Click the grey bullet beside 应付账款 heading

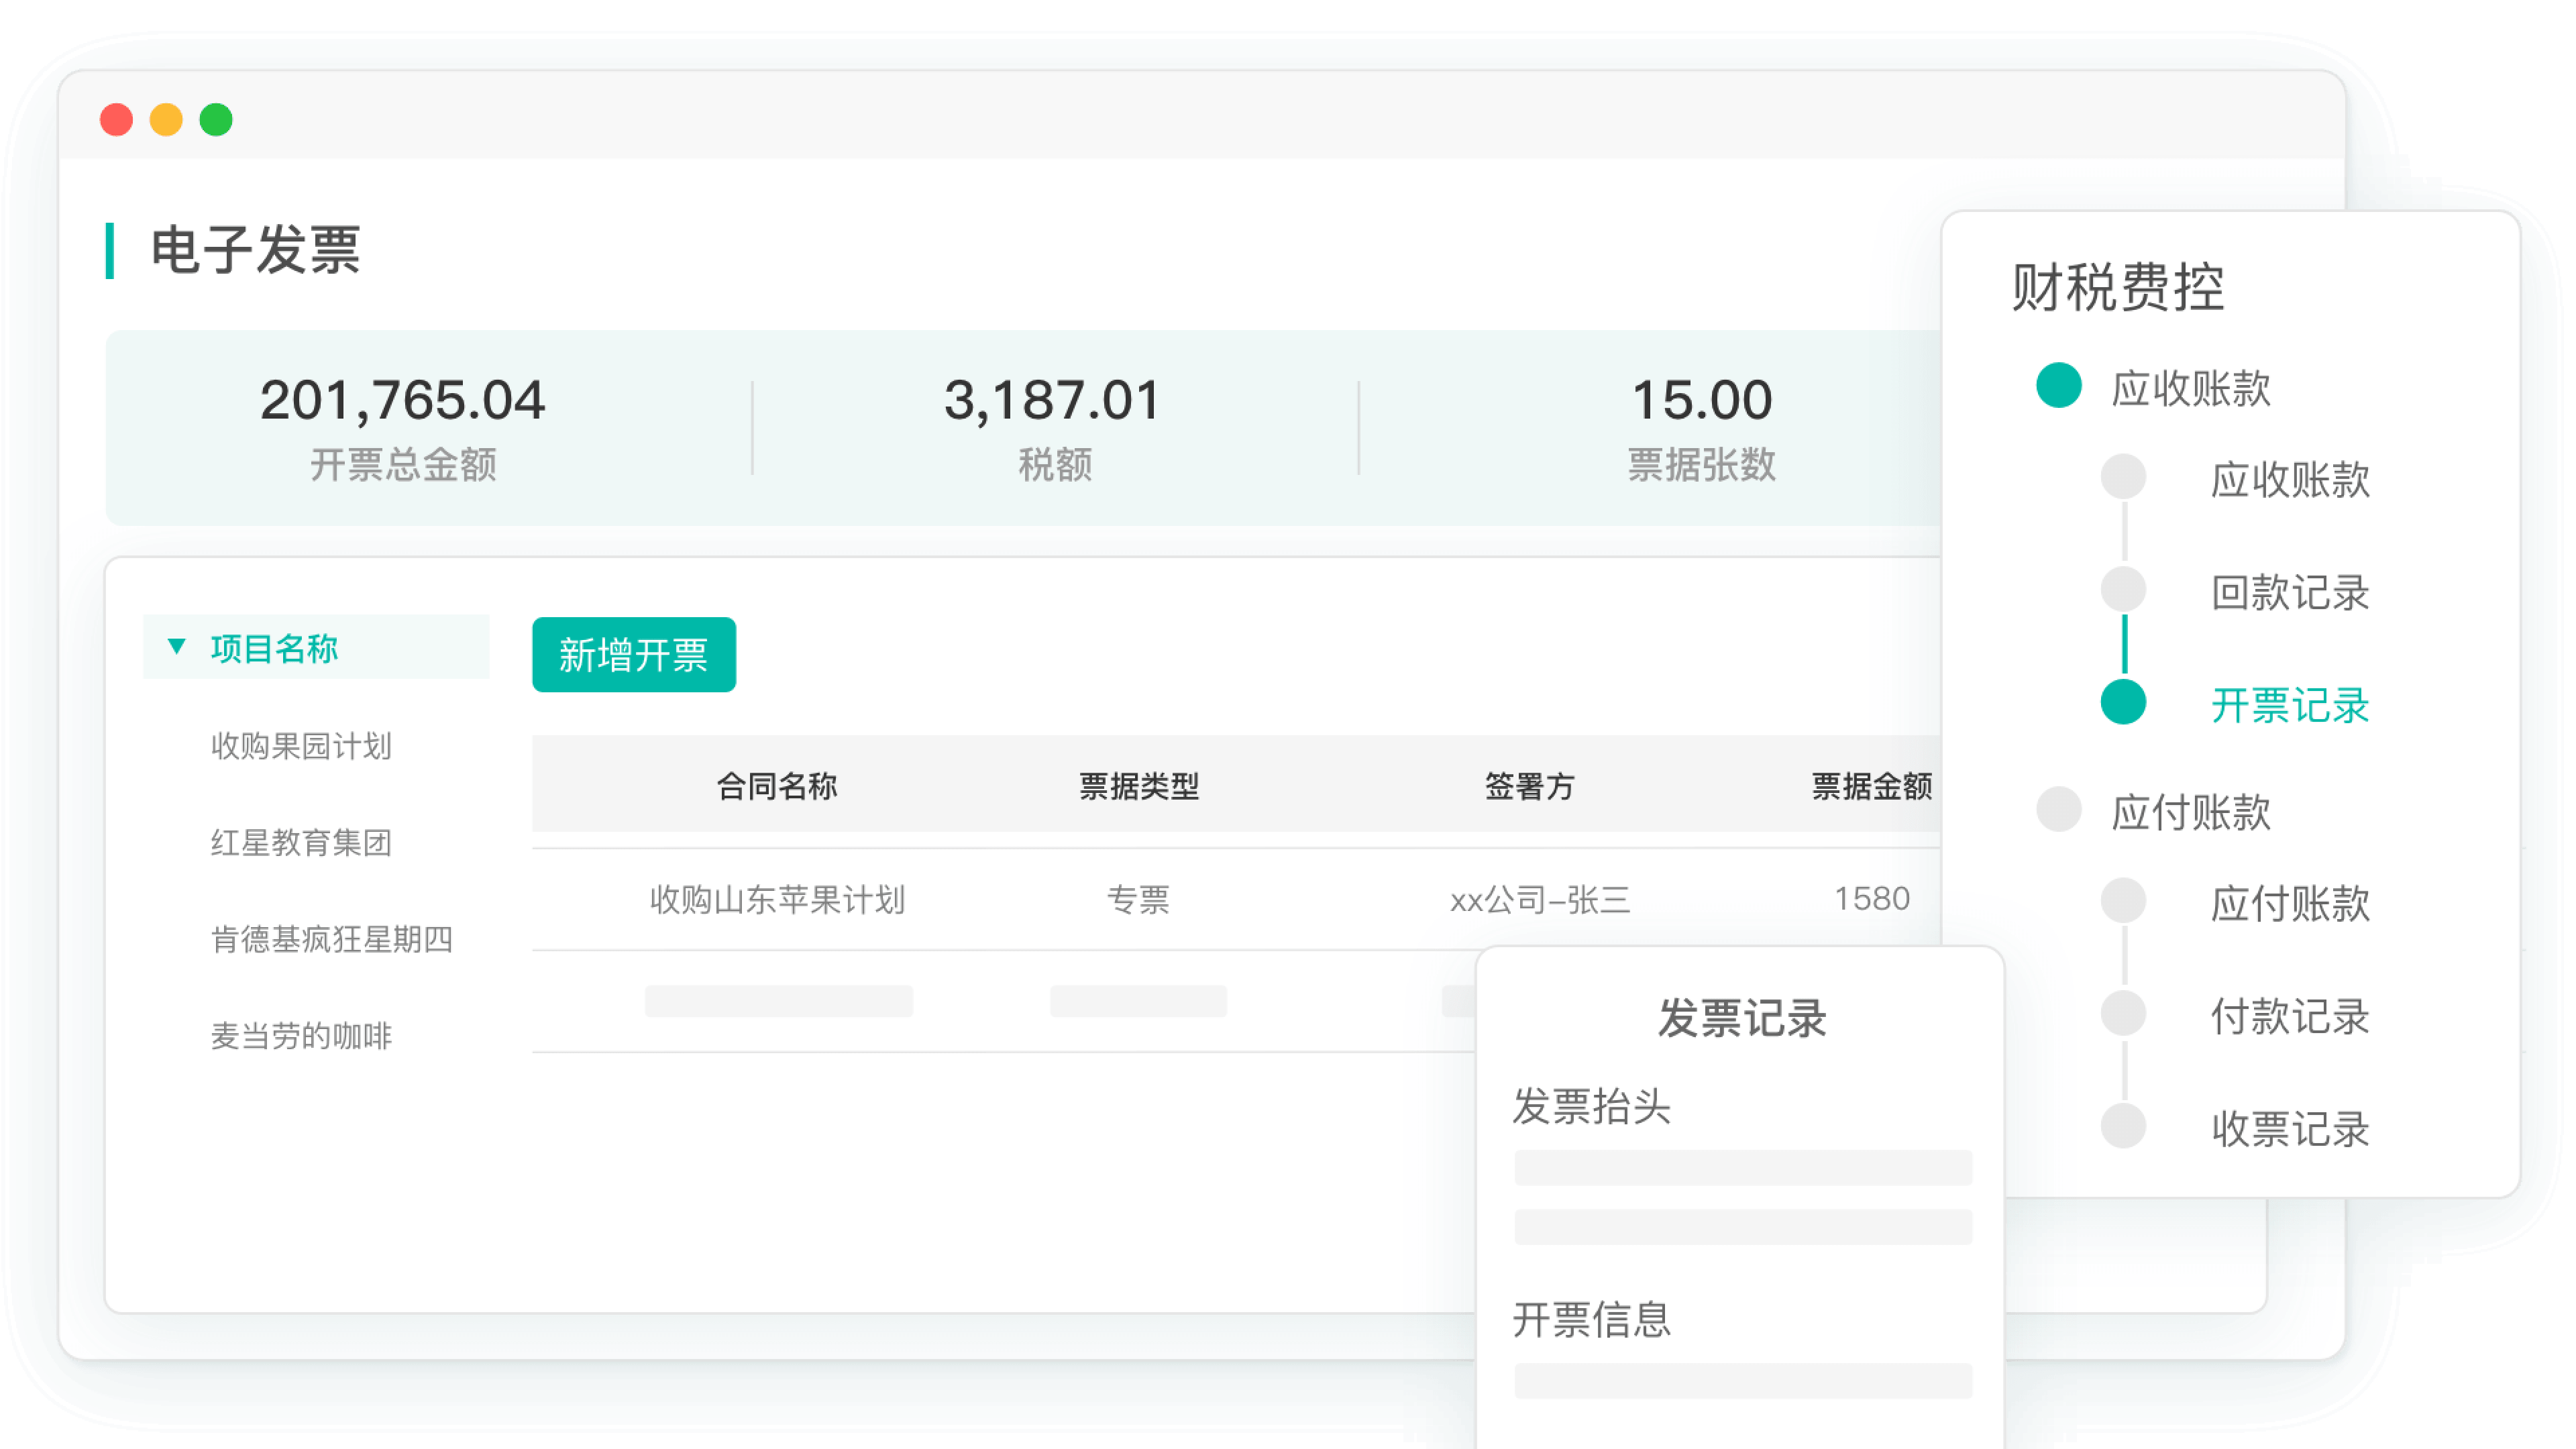(2058, 809)
